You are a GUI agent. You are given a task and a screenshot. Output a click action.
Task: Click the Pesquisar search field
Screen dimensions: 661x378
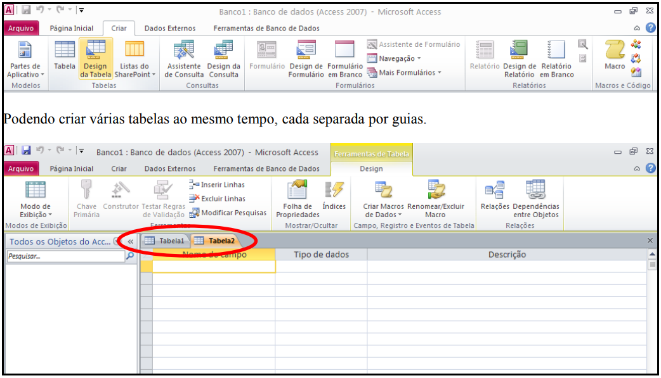(65, 256)
